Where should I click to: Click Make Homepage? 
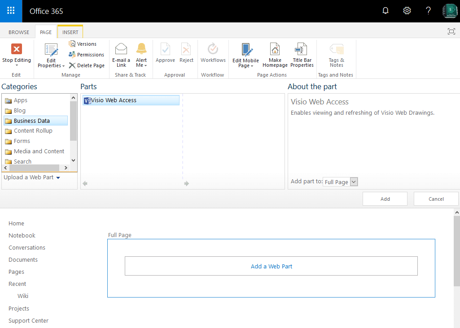tap(275, 56)
